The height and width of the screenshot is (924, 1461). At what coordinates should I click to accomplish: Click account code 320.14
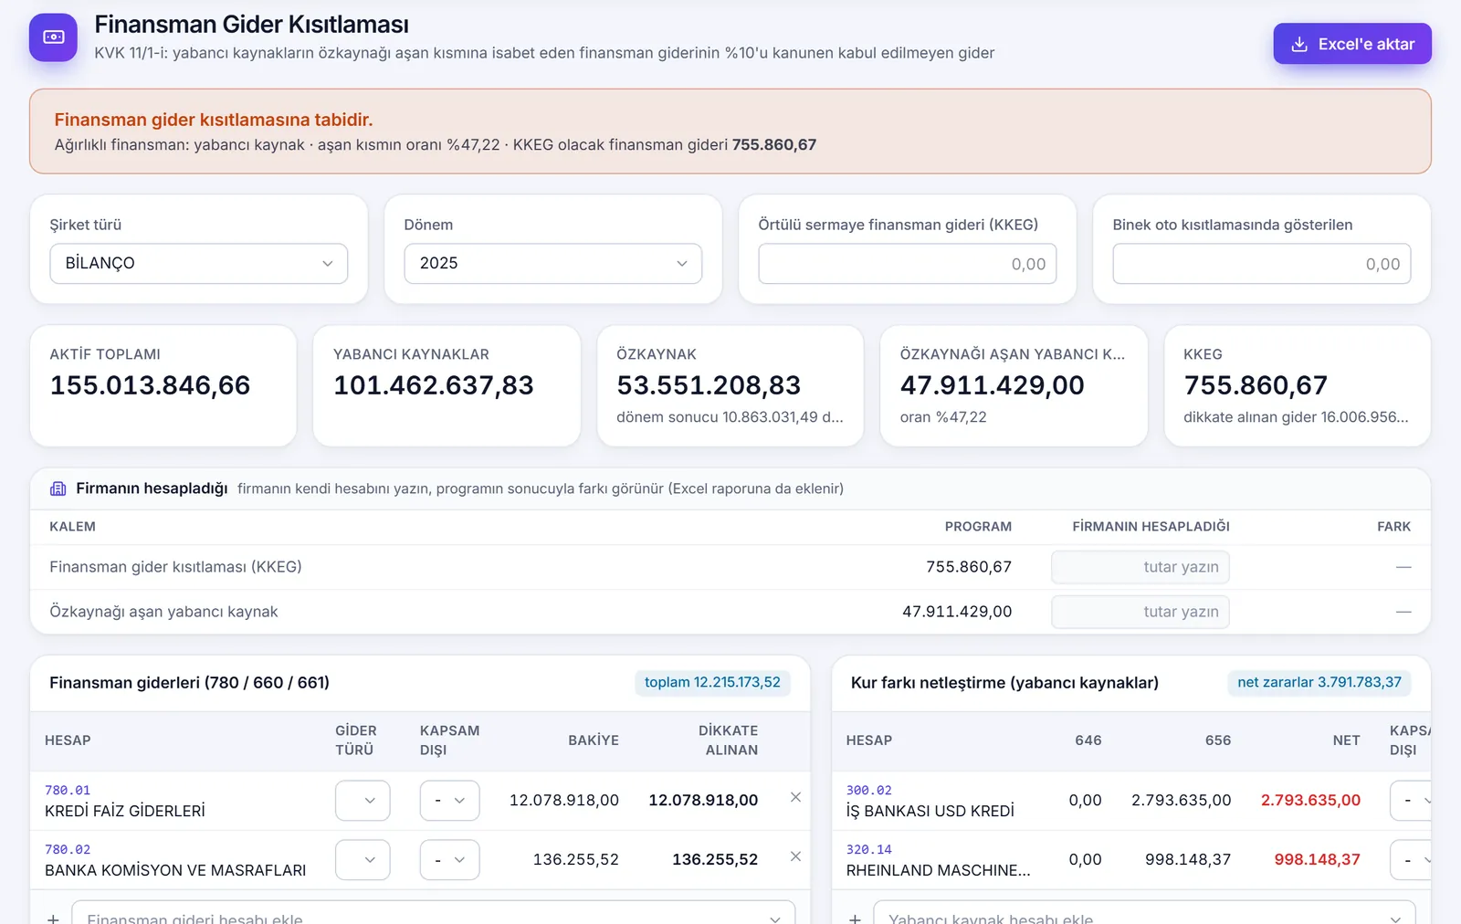click(869, 849)
